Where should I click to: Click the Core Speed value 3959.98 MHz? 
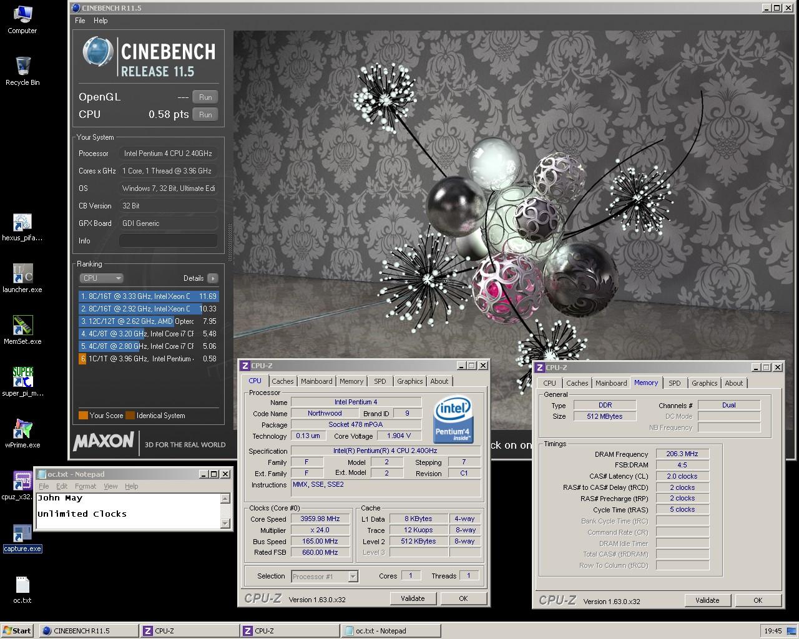coord(320,519)
